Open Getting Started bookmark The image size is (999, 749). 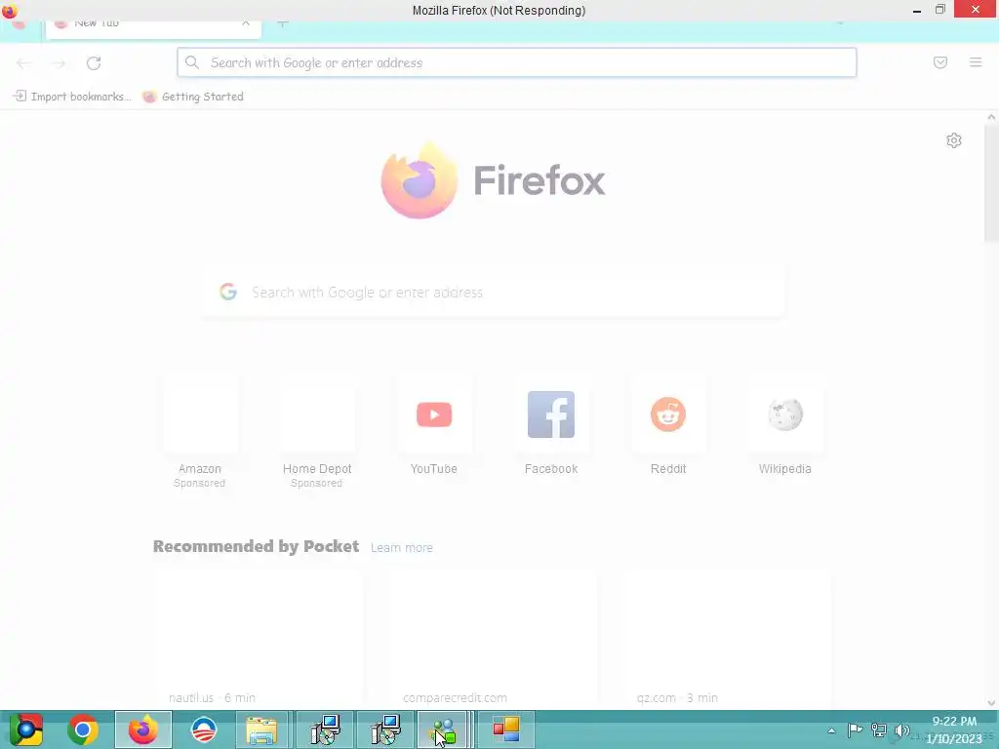193,97
